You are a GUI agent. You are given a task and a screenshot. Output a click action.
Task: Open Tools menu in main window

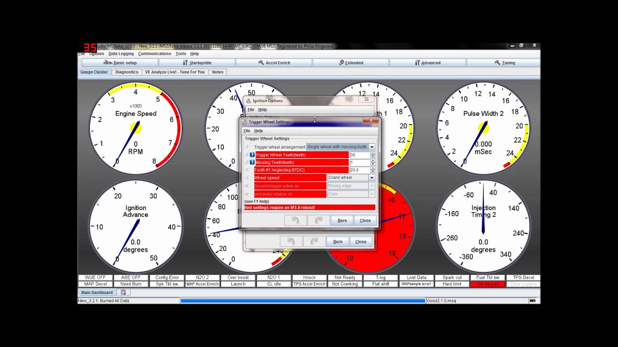pos(181,53)
